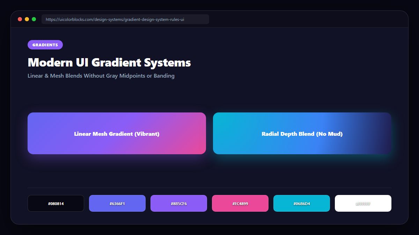Focus the uicolorblocks.com URL address bar
The height and width of the screenshot is (235, 419).
125,19
